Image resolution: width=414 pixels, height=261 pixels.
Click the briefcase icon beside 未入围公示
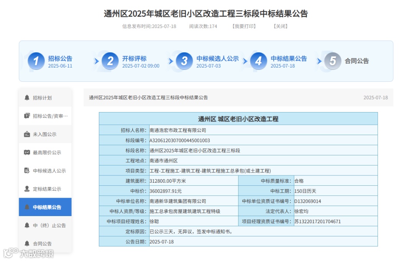coord(27,134)
